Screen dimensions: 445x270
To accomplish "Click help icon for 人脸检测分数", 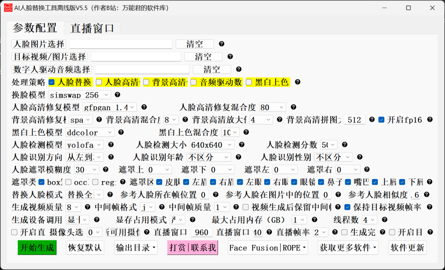I will pos(344,144).
